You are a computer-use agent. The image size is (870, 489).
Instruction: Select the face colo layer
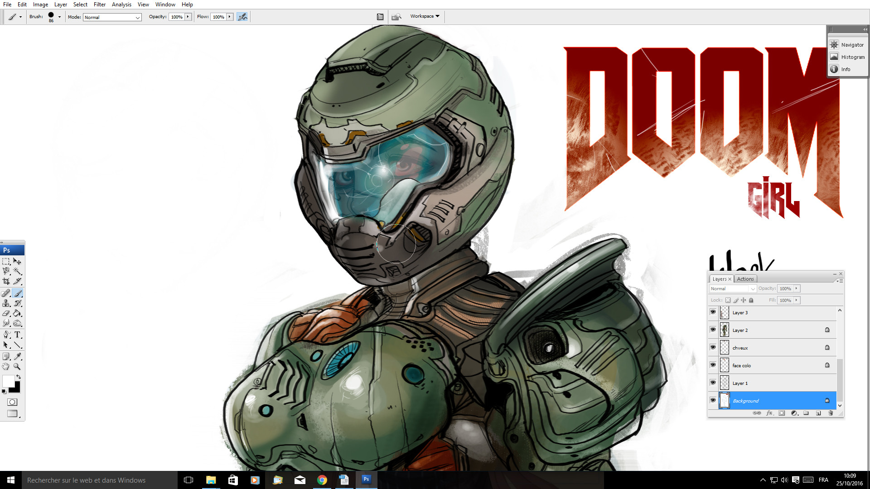pos(742,365)
